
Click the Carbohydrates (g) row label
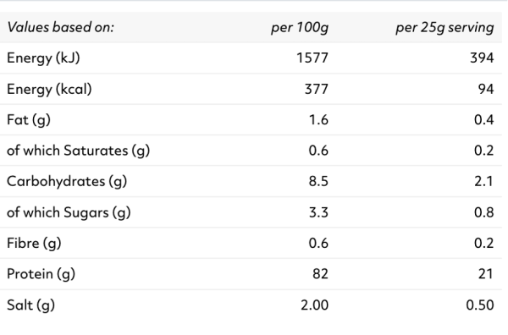click(x=67, y=181)
